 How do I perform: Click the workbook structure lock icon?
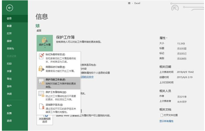pos(41,94)
